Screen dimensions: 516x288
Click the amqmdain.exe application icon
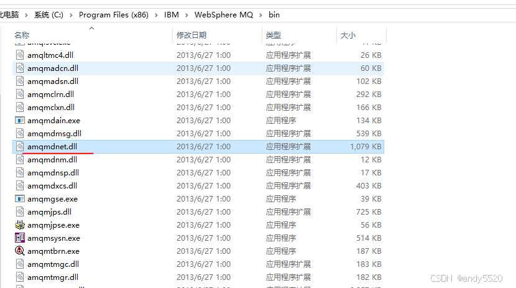(x=20, y=121)
